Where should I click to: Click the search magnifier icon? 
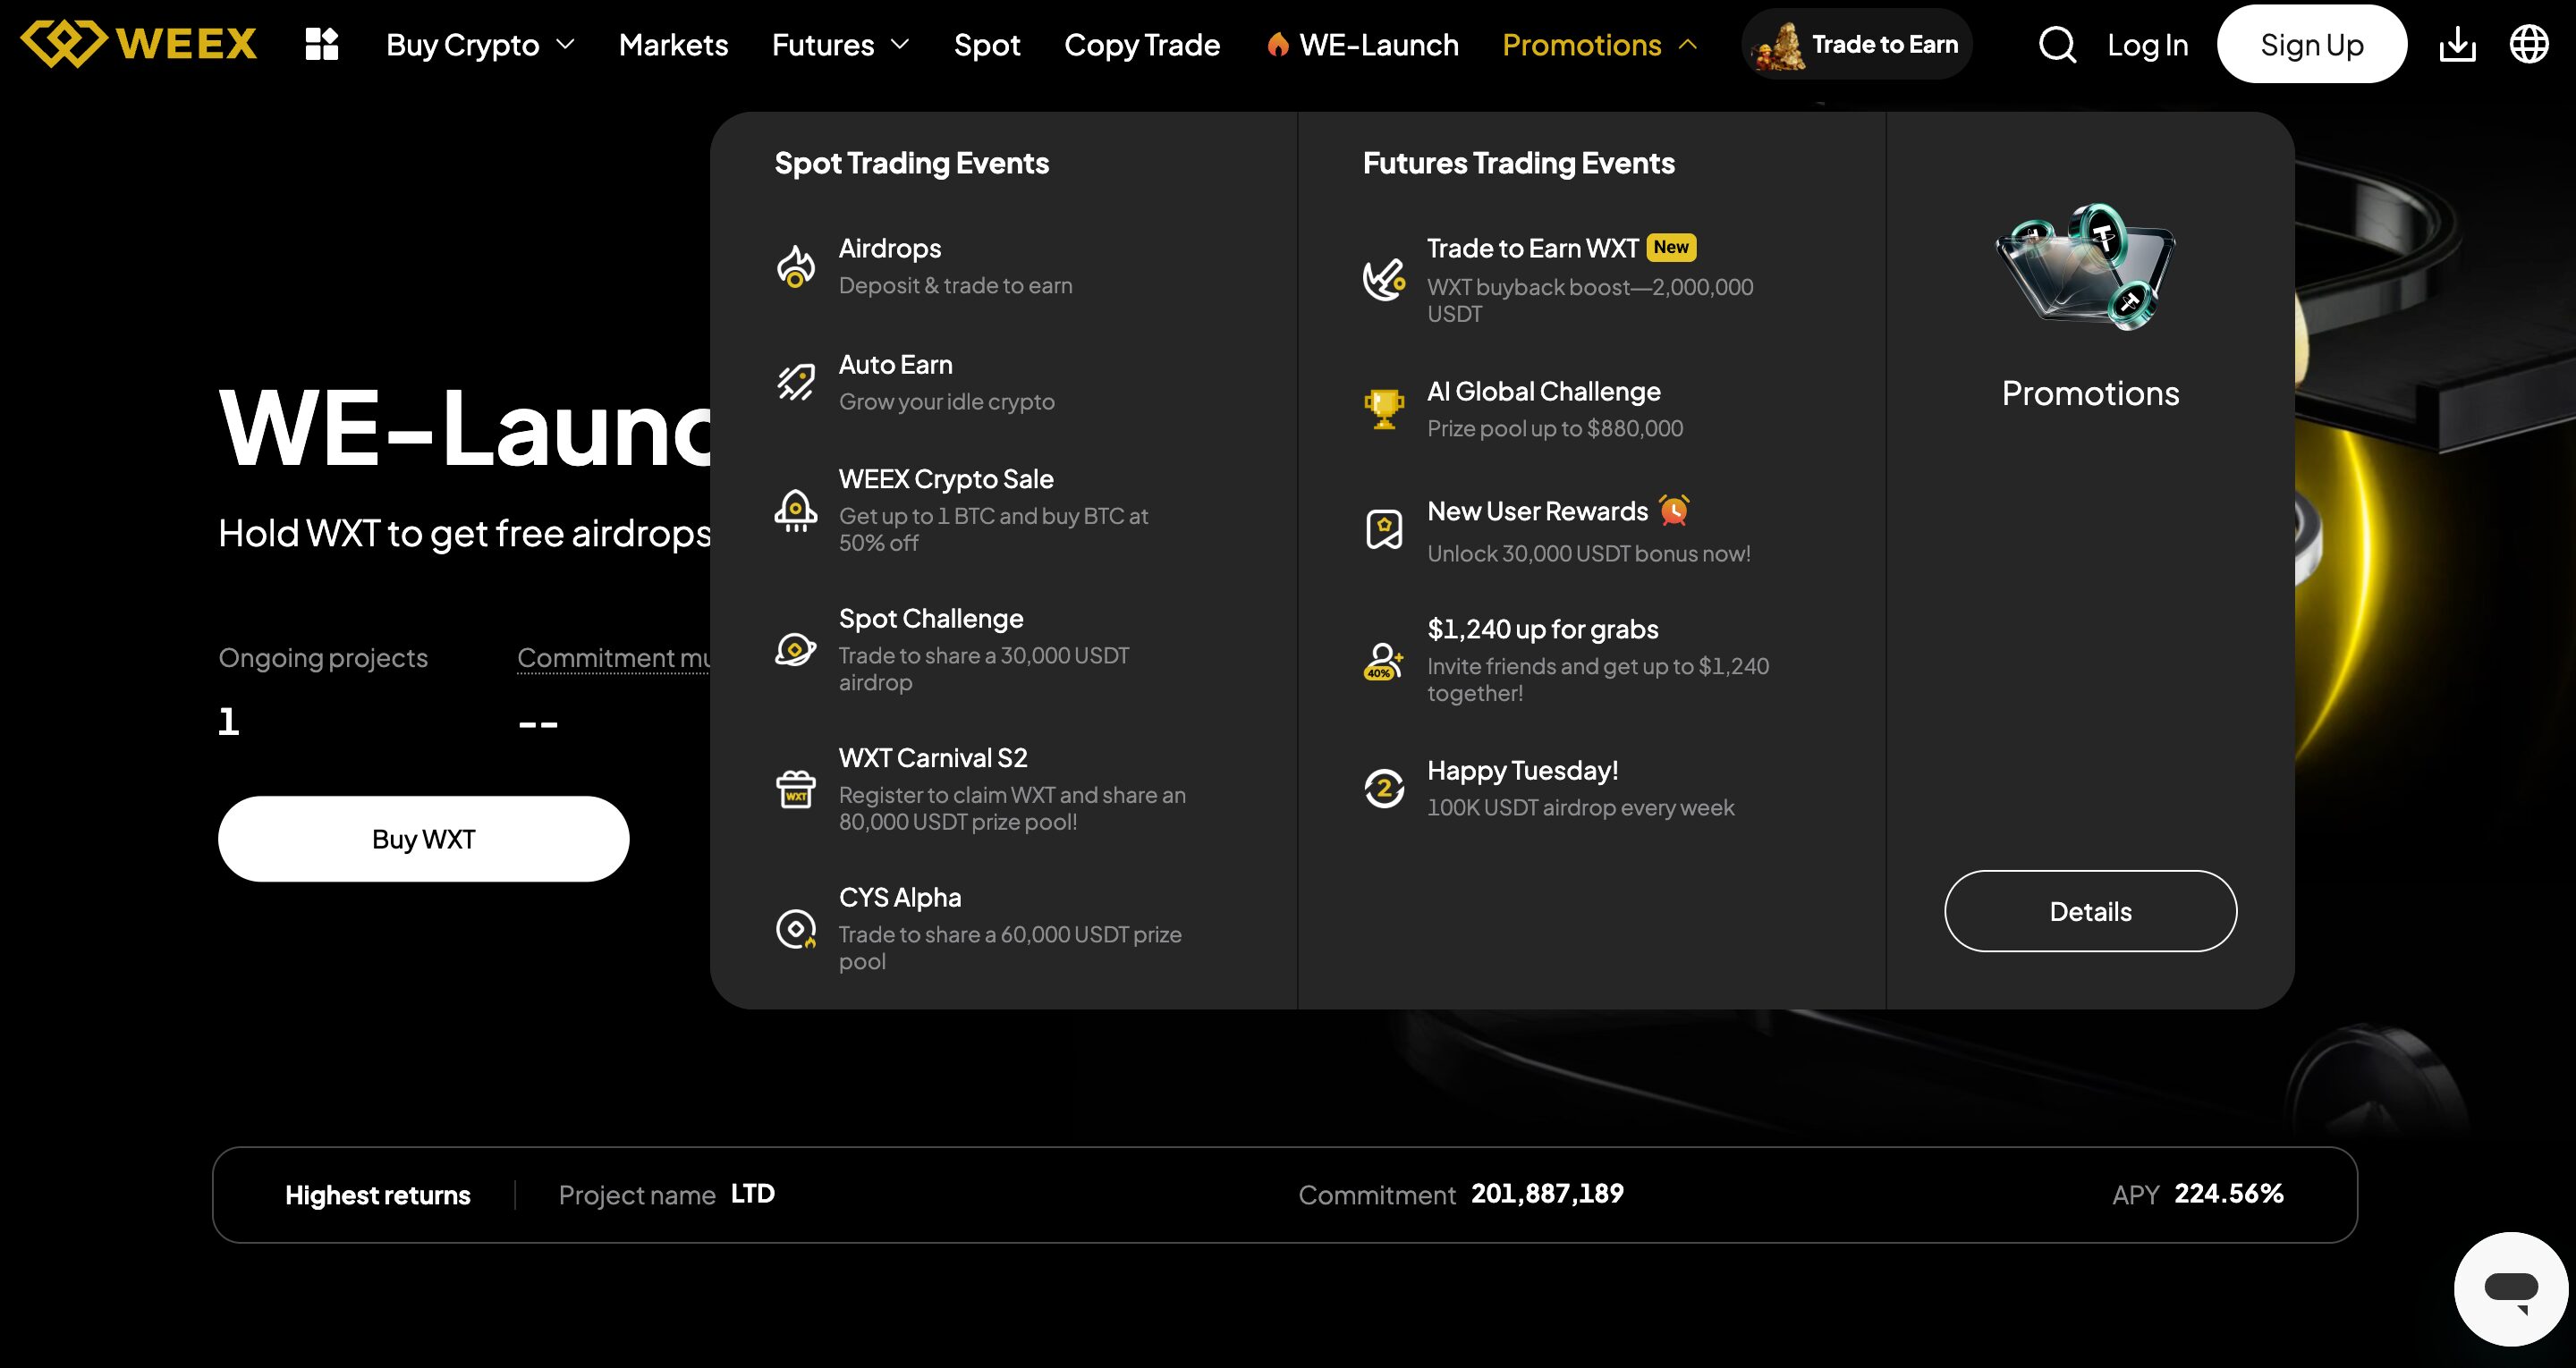(x=2057, y=45)
